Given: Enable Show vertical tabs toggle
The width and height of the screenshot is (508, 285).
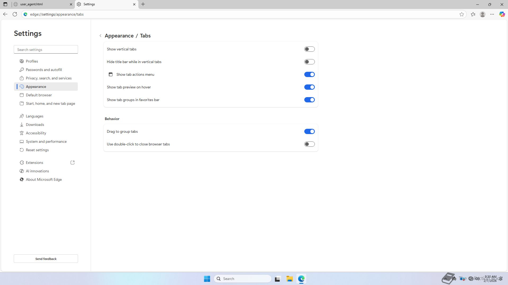Looking at the screenshot, I should [x=309, y=49].
